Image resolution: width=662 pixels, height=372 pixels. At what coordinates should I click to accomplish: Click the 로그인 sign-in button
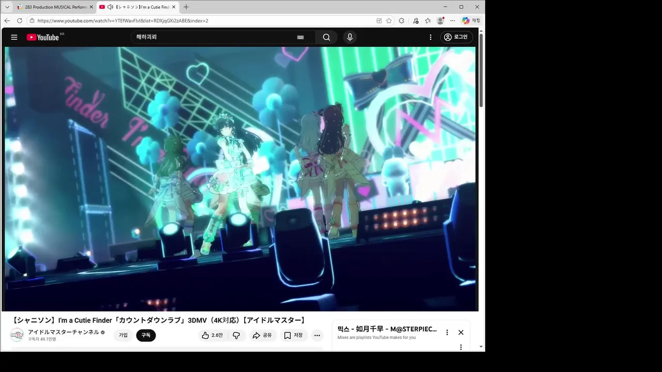tap(457, 37)
